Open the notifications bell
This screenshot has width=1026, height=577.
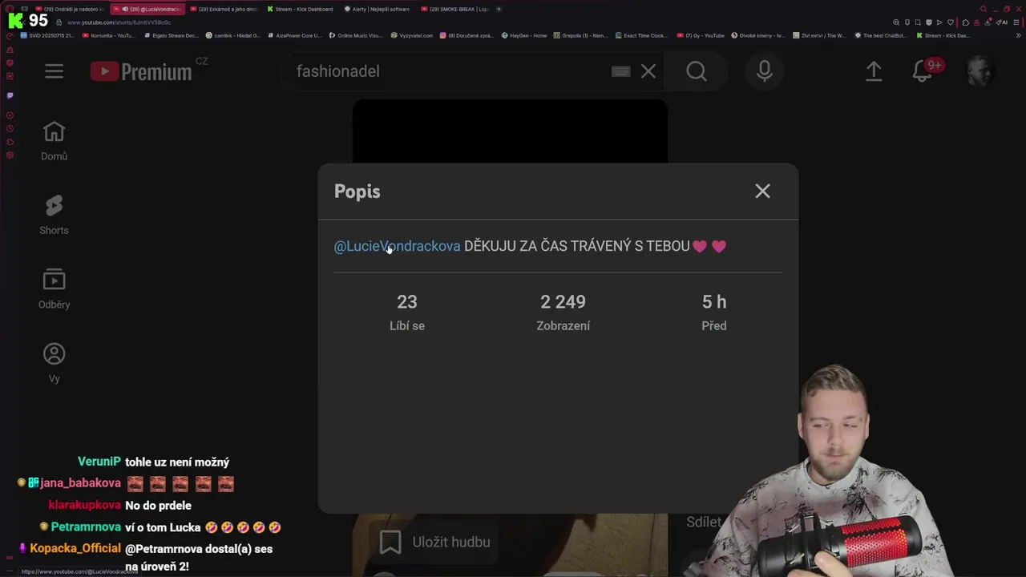coord(922,71)
